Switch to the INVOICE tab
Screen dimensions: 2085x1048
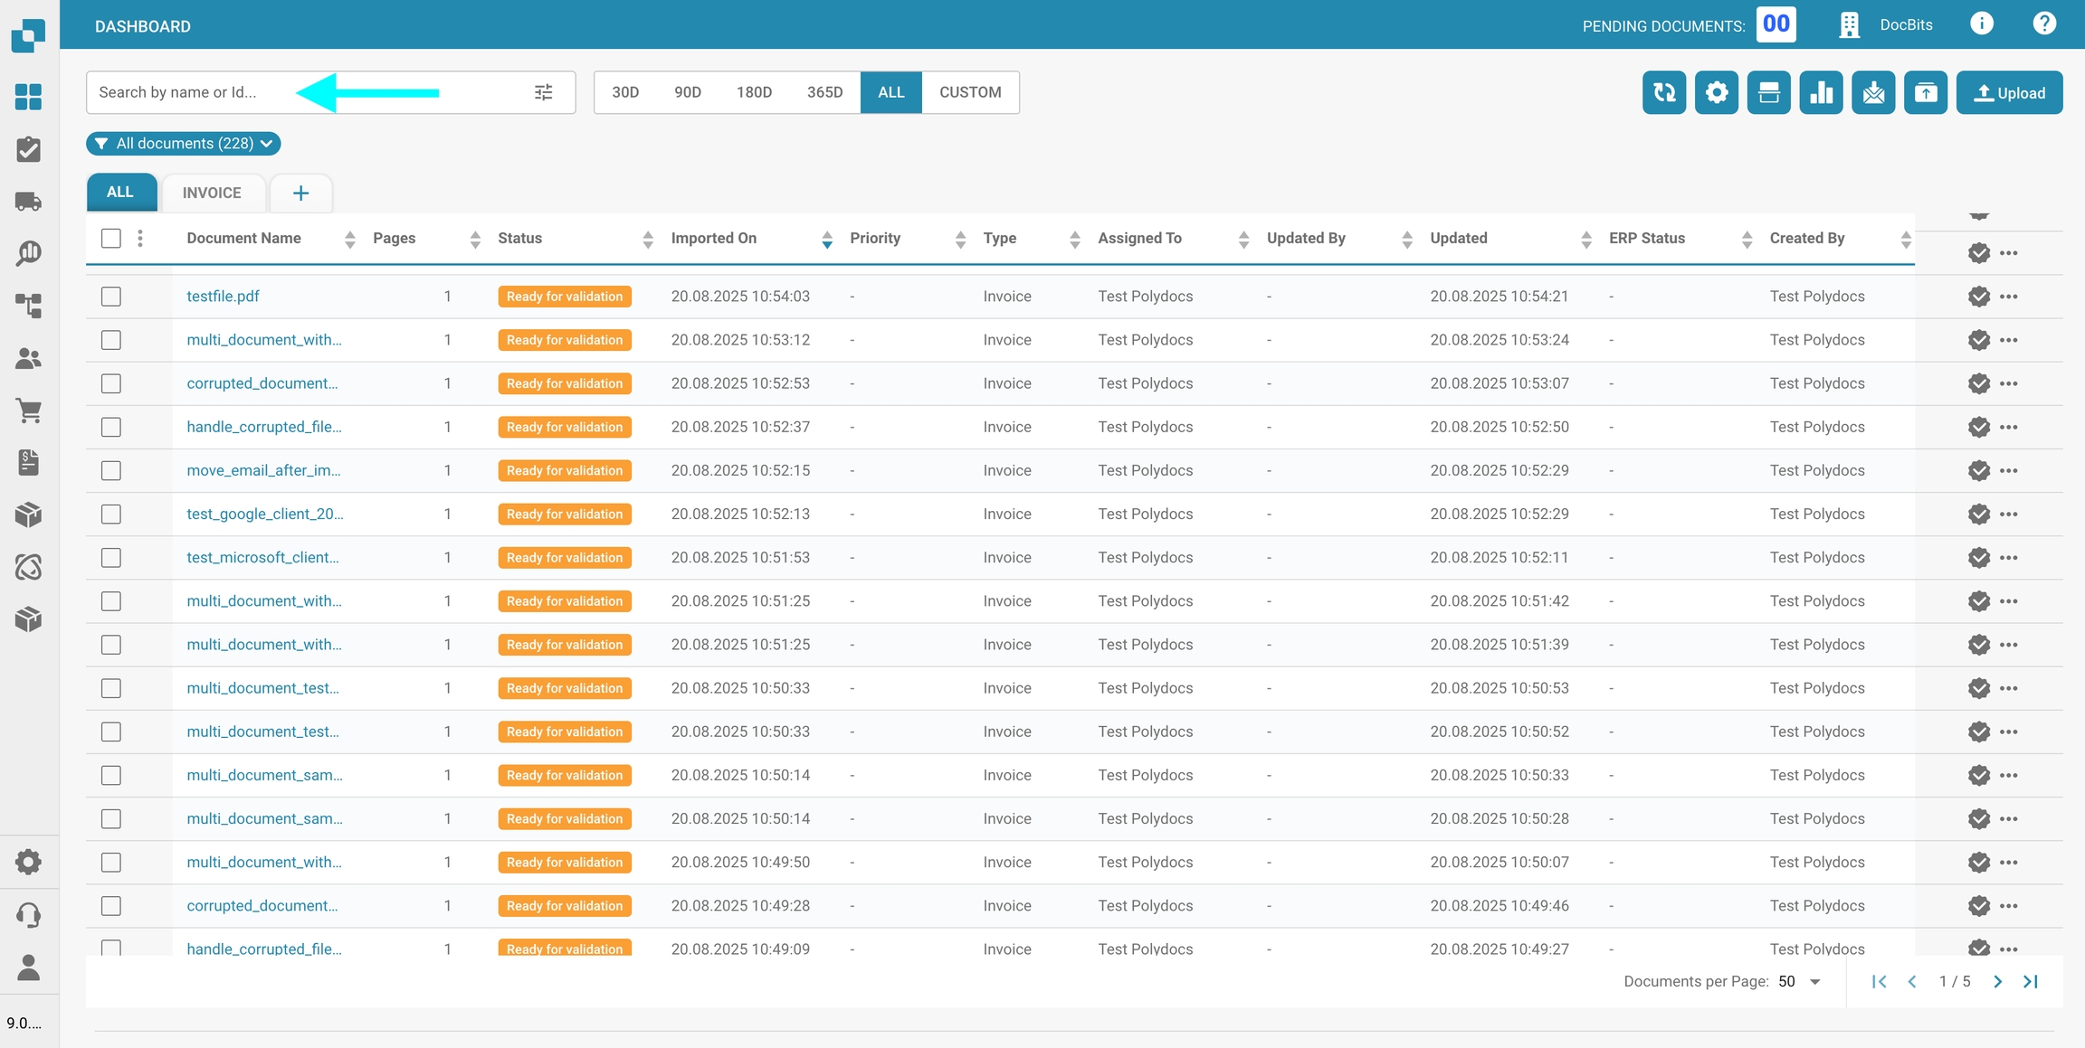point(212,193)
